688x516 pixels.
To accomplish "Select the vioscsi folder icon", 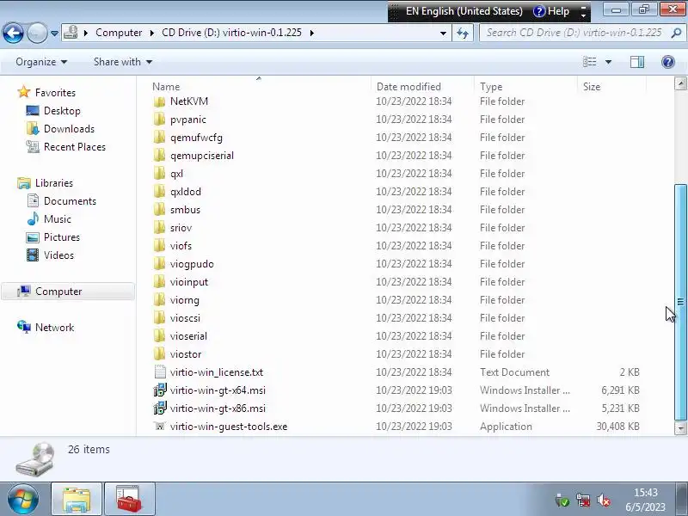I will (159, 317).
